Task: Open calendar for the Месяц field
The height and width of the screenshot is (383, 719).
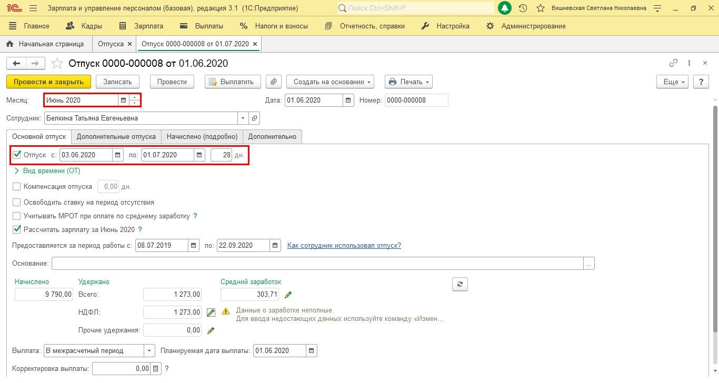Action: click(123, 100)
